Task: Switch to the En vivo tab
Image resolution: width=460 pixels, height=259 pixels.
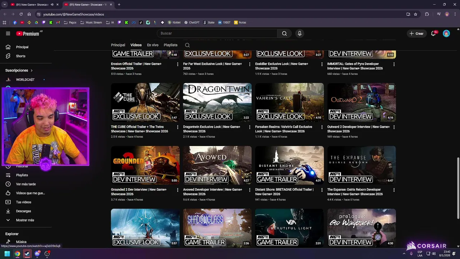Action: [x=153, y=45]
